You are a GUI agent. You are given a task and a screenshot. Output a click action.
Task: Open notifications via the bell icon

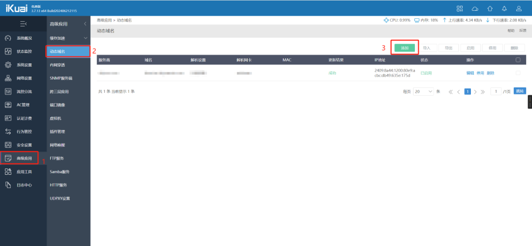(x=504, y=8)
